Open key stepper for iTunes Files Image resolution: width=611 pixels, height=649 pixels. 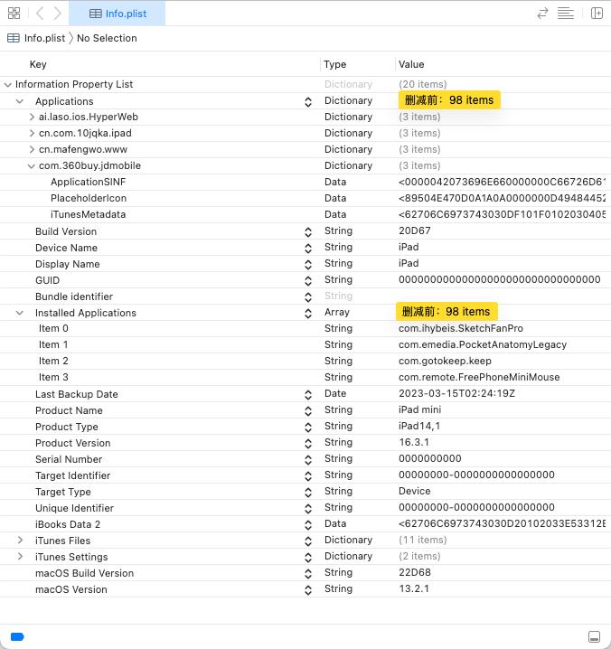click(x=308, y=541)
